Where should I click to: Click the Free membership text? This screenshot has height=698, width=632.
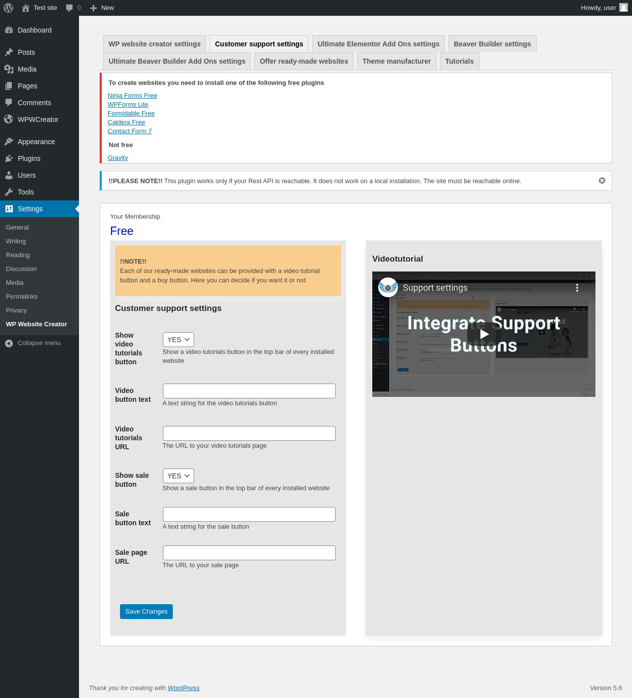[122, 231]
